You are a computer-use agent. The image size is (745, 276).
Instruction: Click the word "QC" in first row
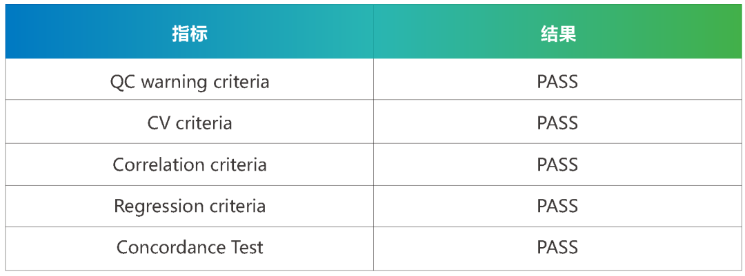point(123,82)
